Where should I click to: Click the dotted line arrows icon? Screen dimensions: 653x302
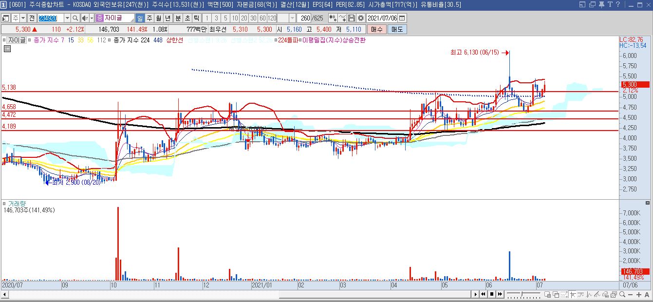click(564, 294)
